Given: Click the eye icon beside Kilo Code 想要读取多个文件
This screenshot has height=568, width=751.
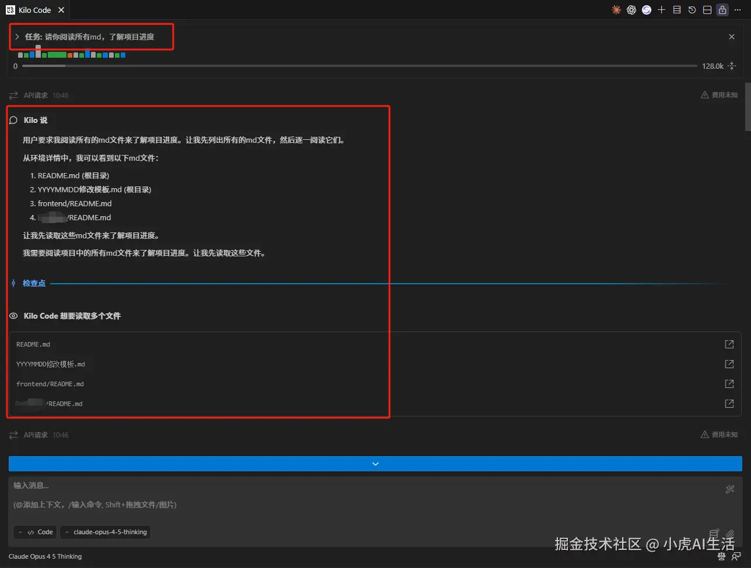Looking at the screenshot, I should [13, 316].
